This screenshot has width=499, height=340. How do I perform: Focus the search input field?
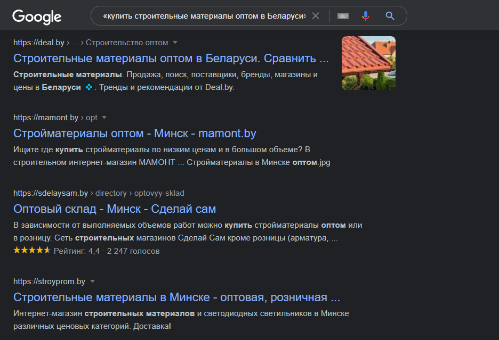(204, 16)
